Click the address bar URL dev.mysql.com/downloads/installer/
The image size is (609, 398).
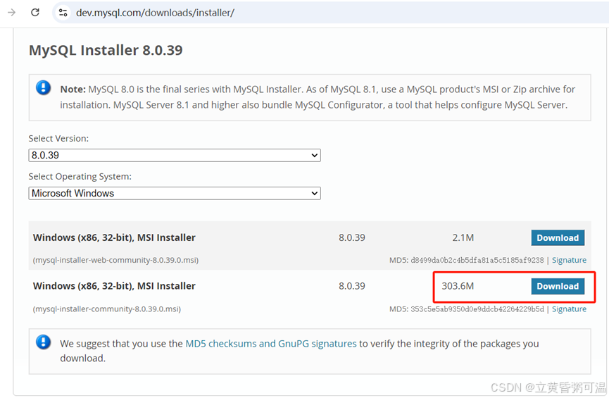click(x=155, y=13)
